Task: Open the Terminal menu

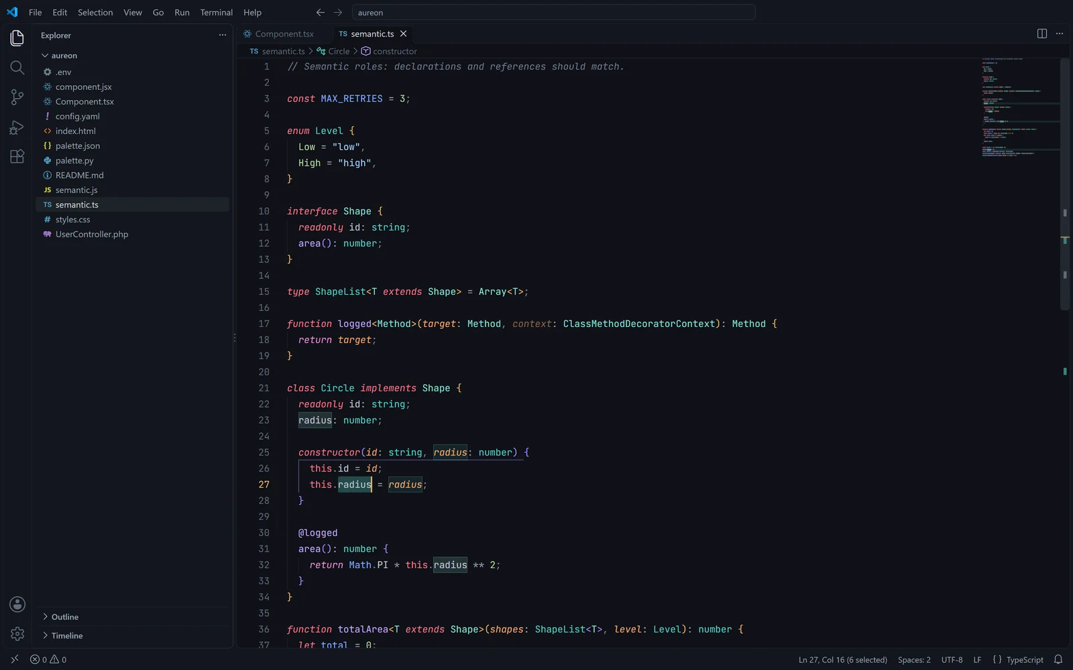Action: pos(217,12)
